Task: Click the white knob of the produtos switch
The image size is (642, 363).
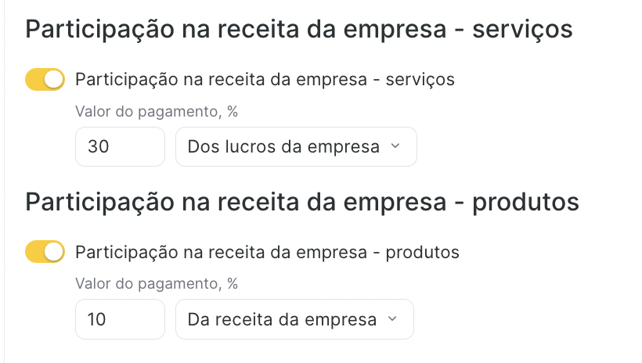Action: pyautogui.click(x=54, y=252)
